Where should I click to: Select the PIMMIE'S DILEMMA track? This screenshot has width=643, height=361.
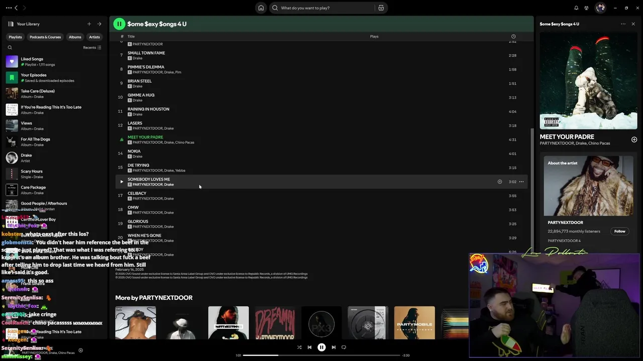[x=321, y=70]
